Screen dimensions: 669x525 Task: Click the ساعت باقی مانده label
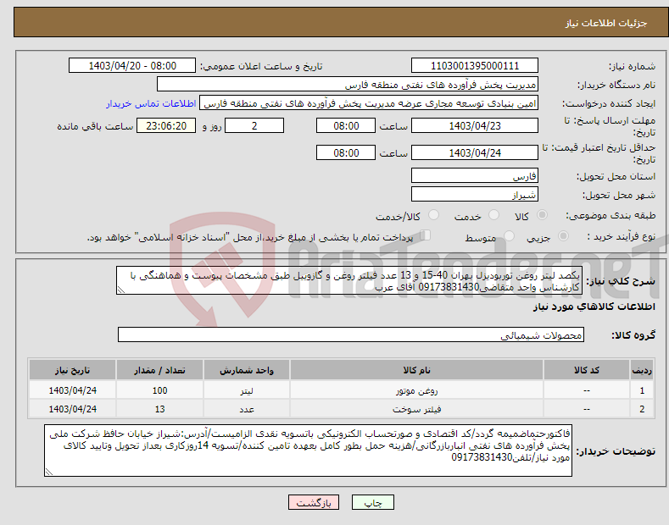[x=95, y=126]
